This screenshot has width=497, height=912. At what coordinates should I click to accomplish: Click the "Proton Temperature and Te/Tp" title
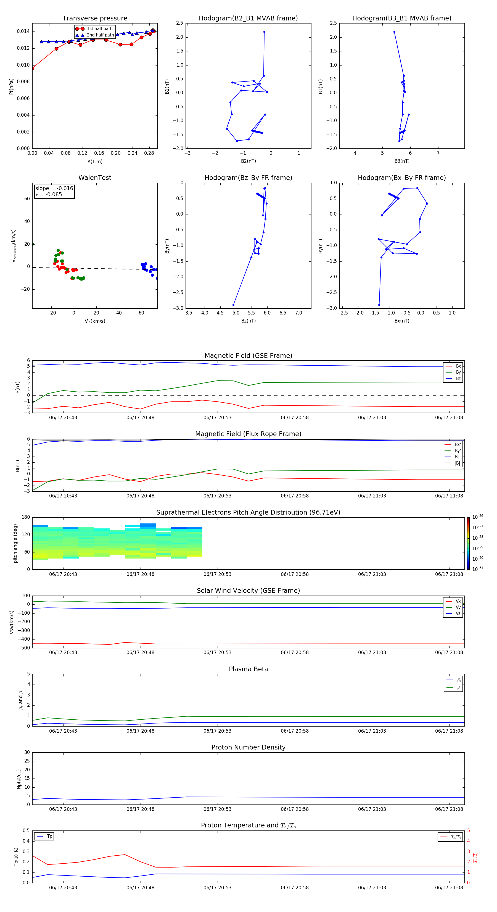click(x=248, y=825)
